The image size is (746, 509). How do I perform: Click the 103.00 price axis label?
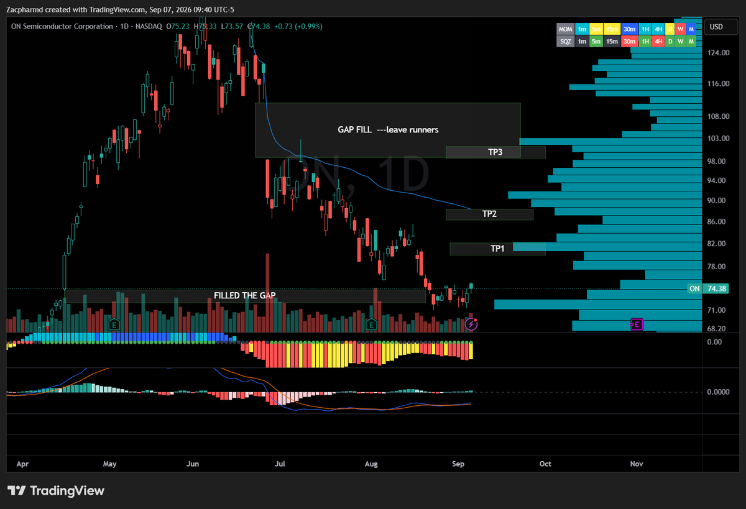coord(719,138)
